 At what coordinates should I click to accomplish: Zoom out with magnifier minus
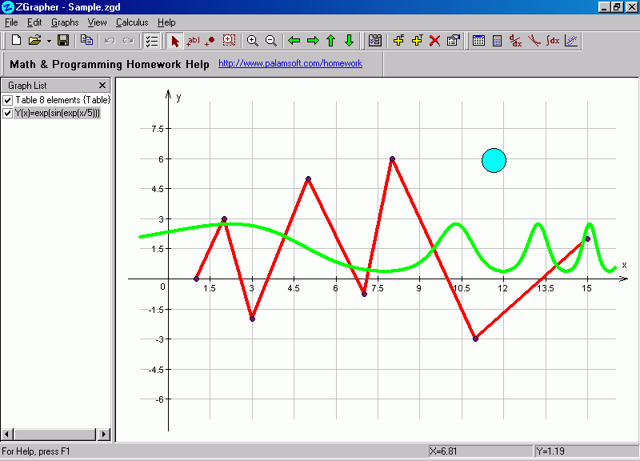(x=271, y=41)
